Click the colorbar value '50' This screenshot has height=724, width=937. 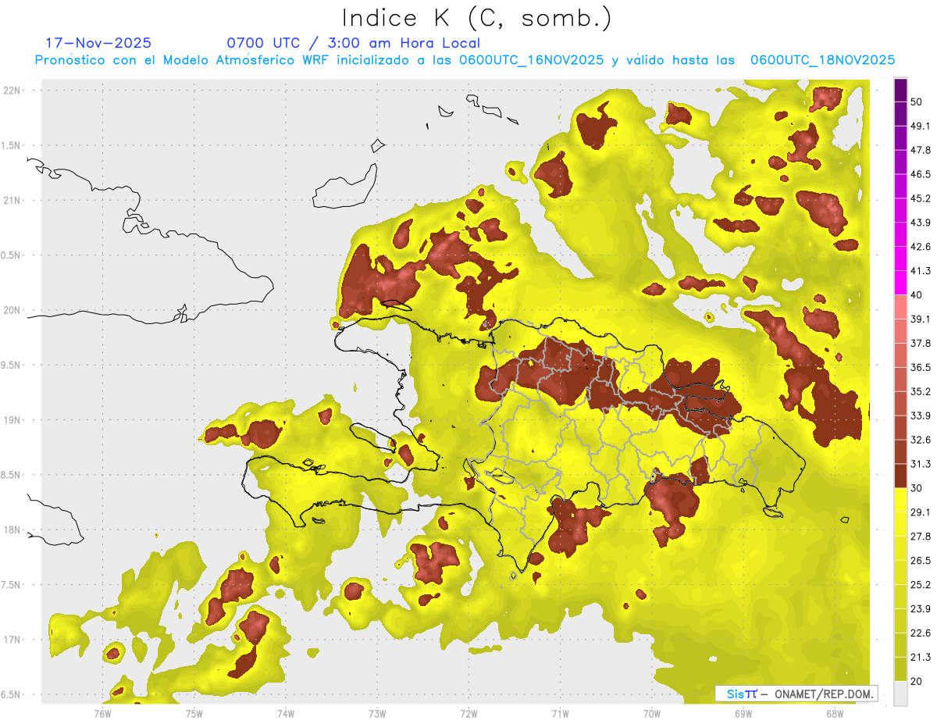[917, 102]
